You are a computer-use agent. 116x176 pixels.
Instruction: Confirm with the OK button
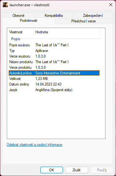[51, 170]
